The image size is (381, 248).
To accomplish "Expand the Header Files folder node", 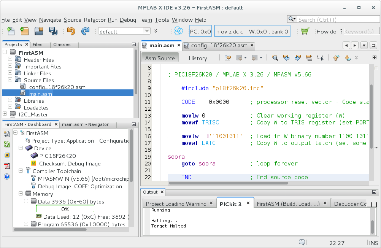I will (x=10, y=59).
